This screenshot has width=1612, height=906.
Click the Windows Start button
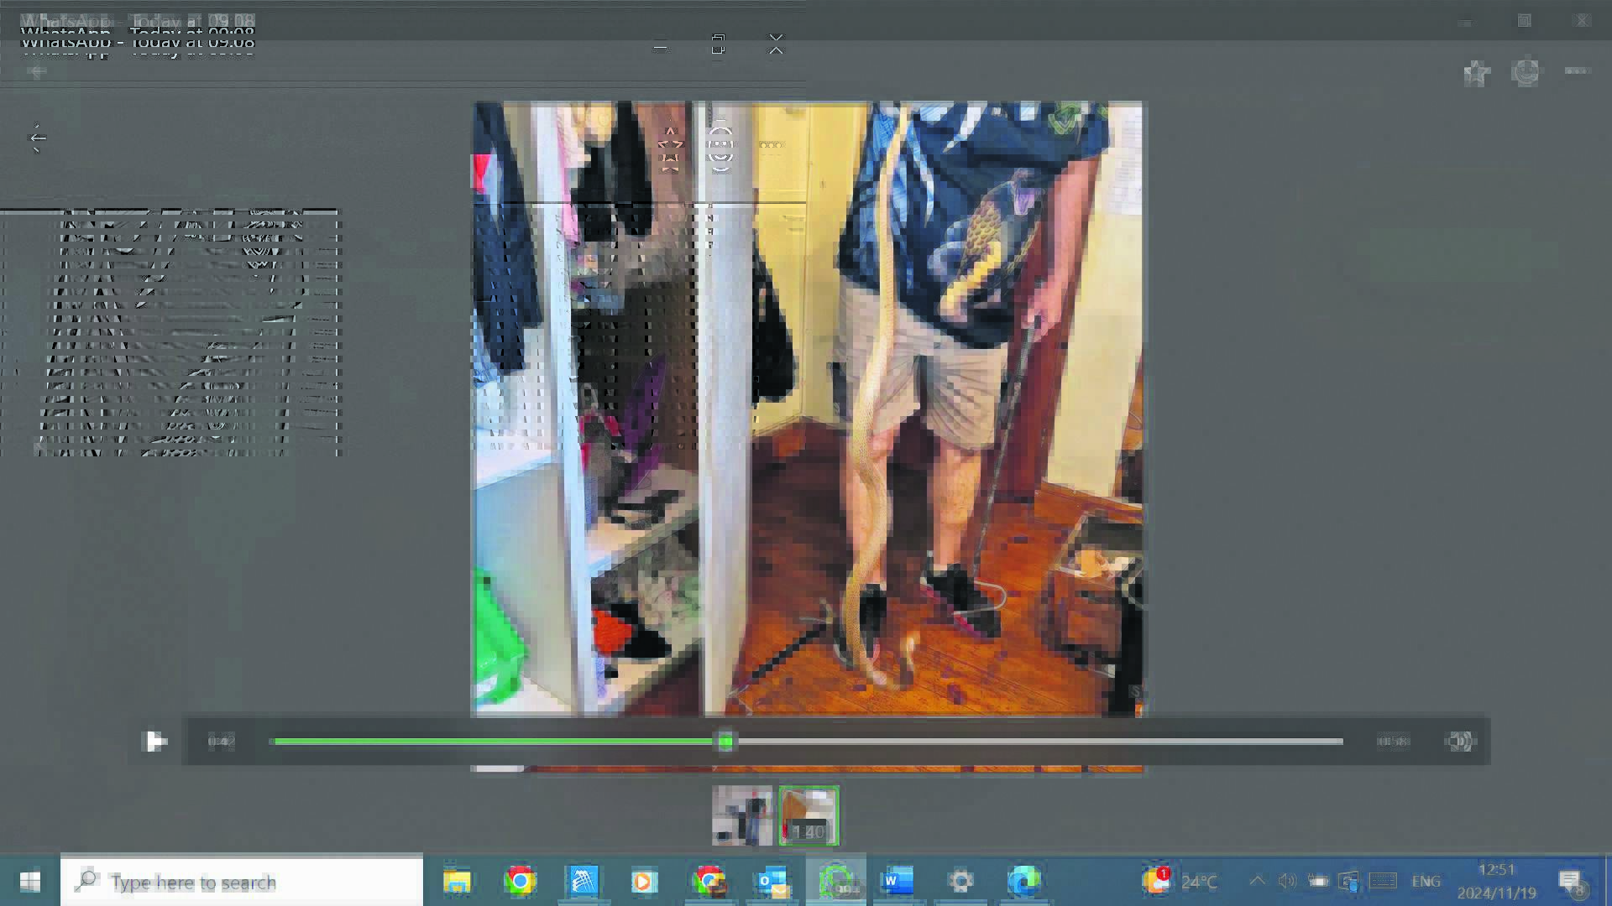(x=29, y=882)
